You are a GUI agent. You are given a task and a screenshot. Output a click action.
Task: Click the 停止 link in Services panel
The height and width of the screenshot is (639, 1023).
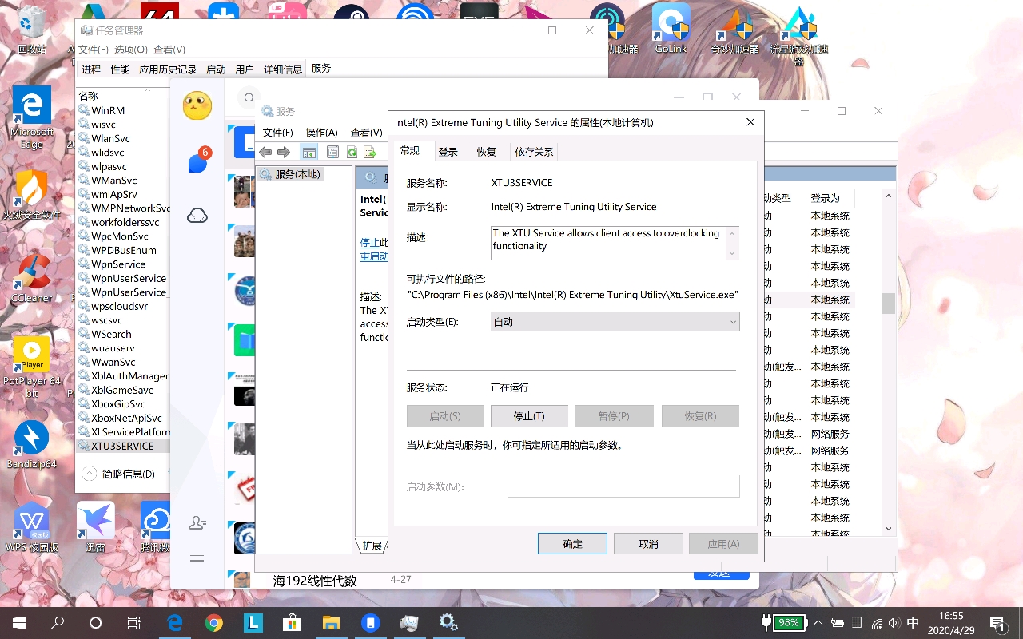click(369, 243)
